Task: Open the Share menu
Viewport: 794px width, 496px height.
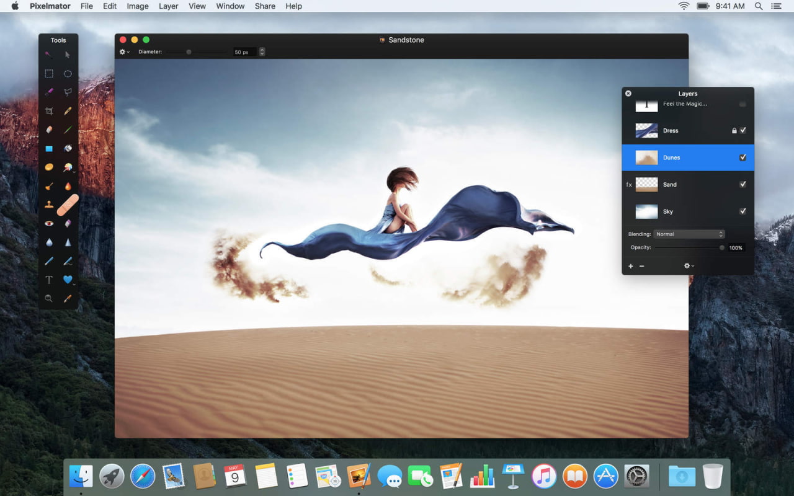Action: point(265,6)
